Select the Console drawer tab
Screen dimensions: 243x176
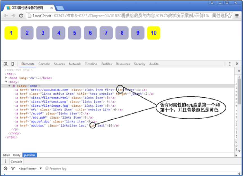tap(16, 162)
